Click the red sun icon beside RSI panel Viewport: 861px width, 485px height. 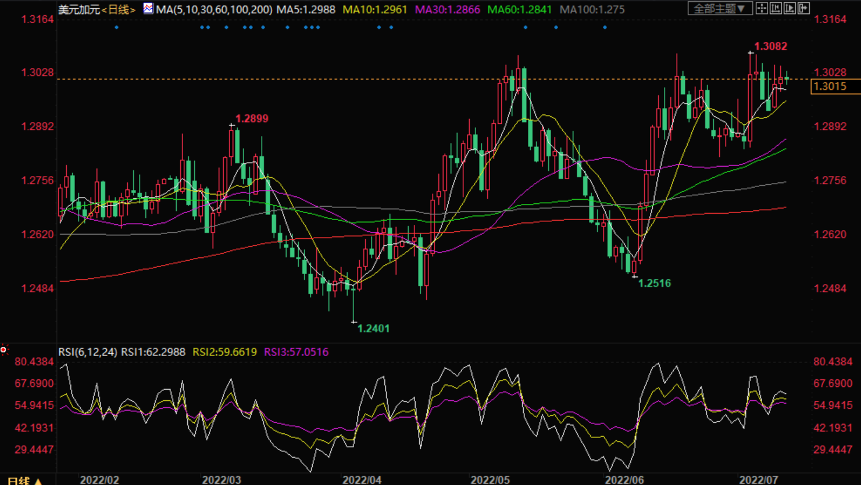[x=3, y=350]
